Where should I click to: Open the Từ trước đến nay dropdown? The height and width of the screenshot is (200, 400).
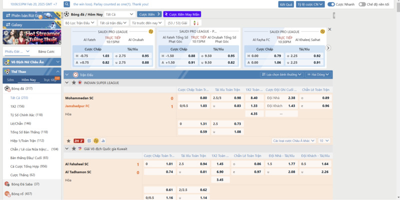coord(147,23)
